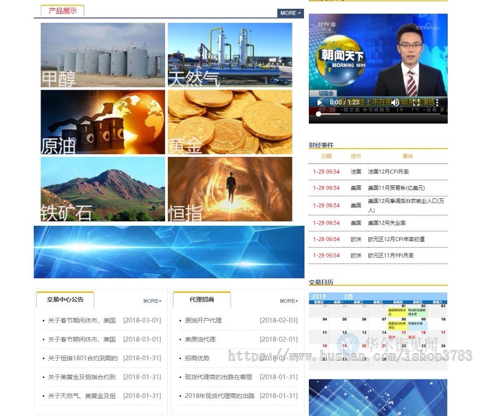The height and width of the screenshot is (416, 492).
Task: Select the 春节 date on the calendar
Action: (411, 337)
